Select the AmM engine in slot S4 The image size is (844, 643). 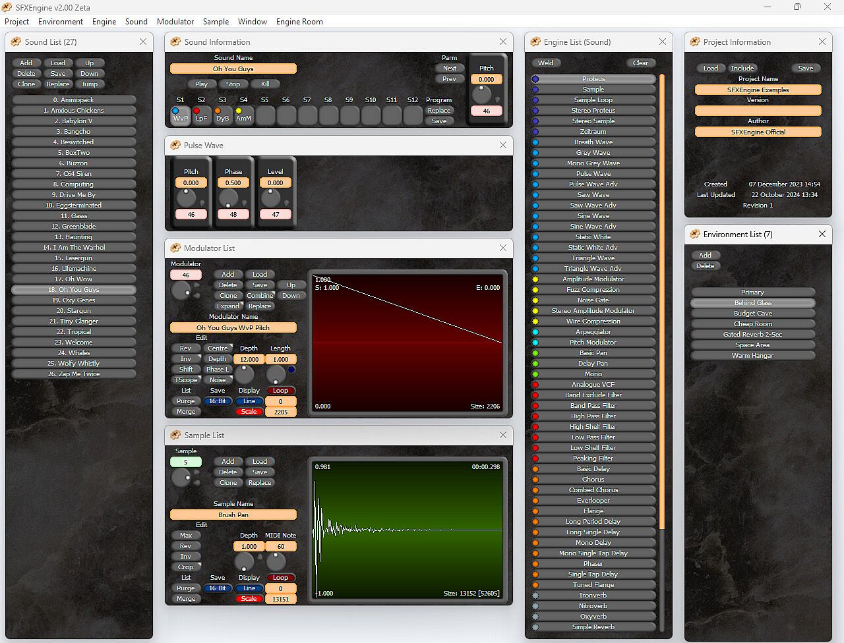[x=243, y=115]
